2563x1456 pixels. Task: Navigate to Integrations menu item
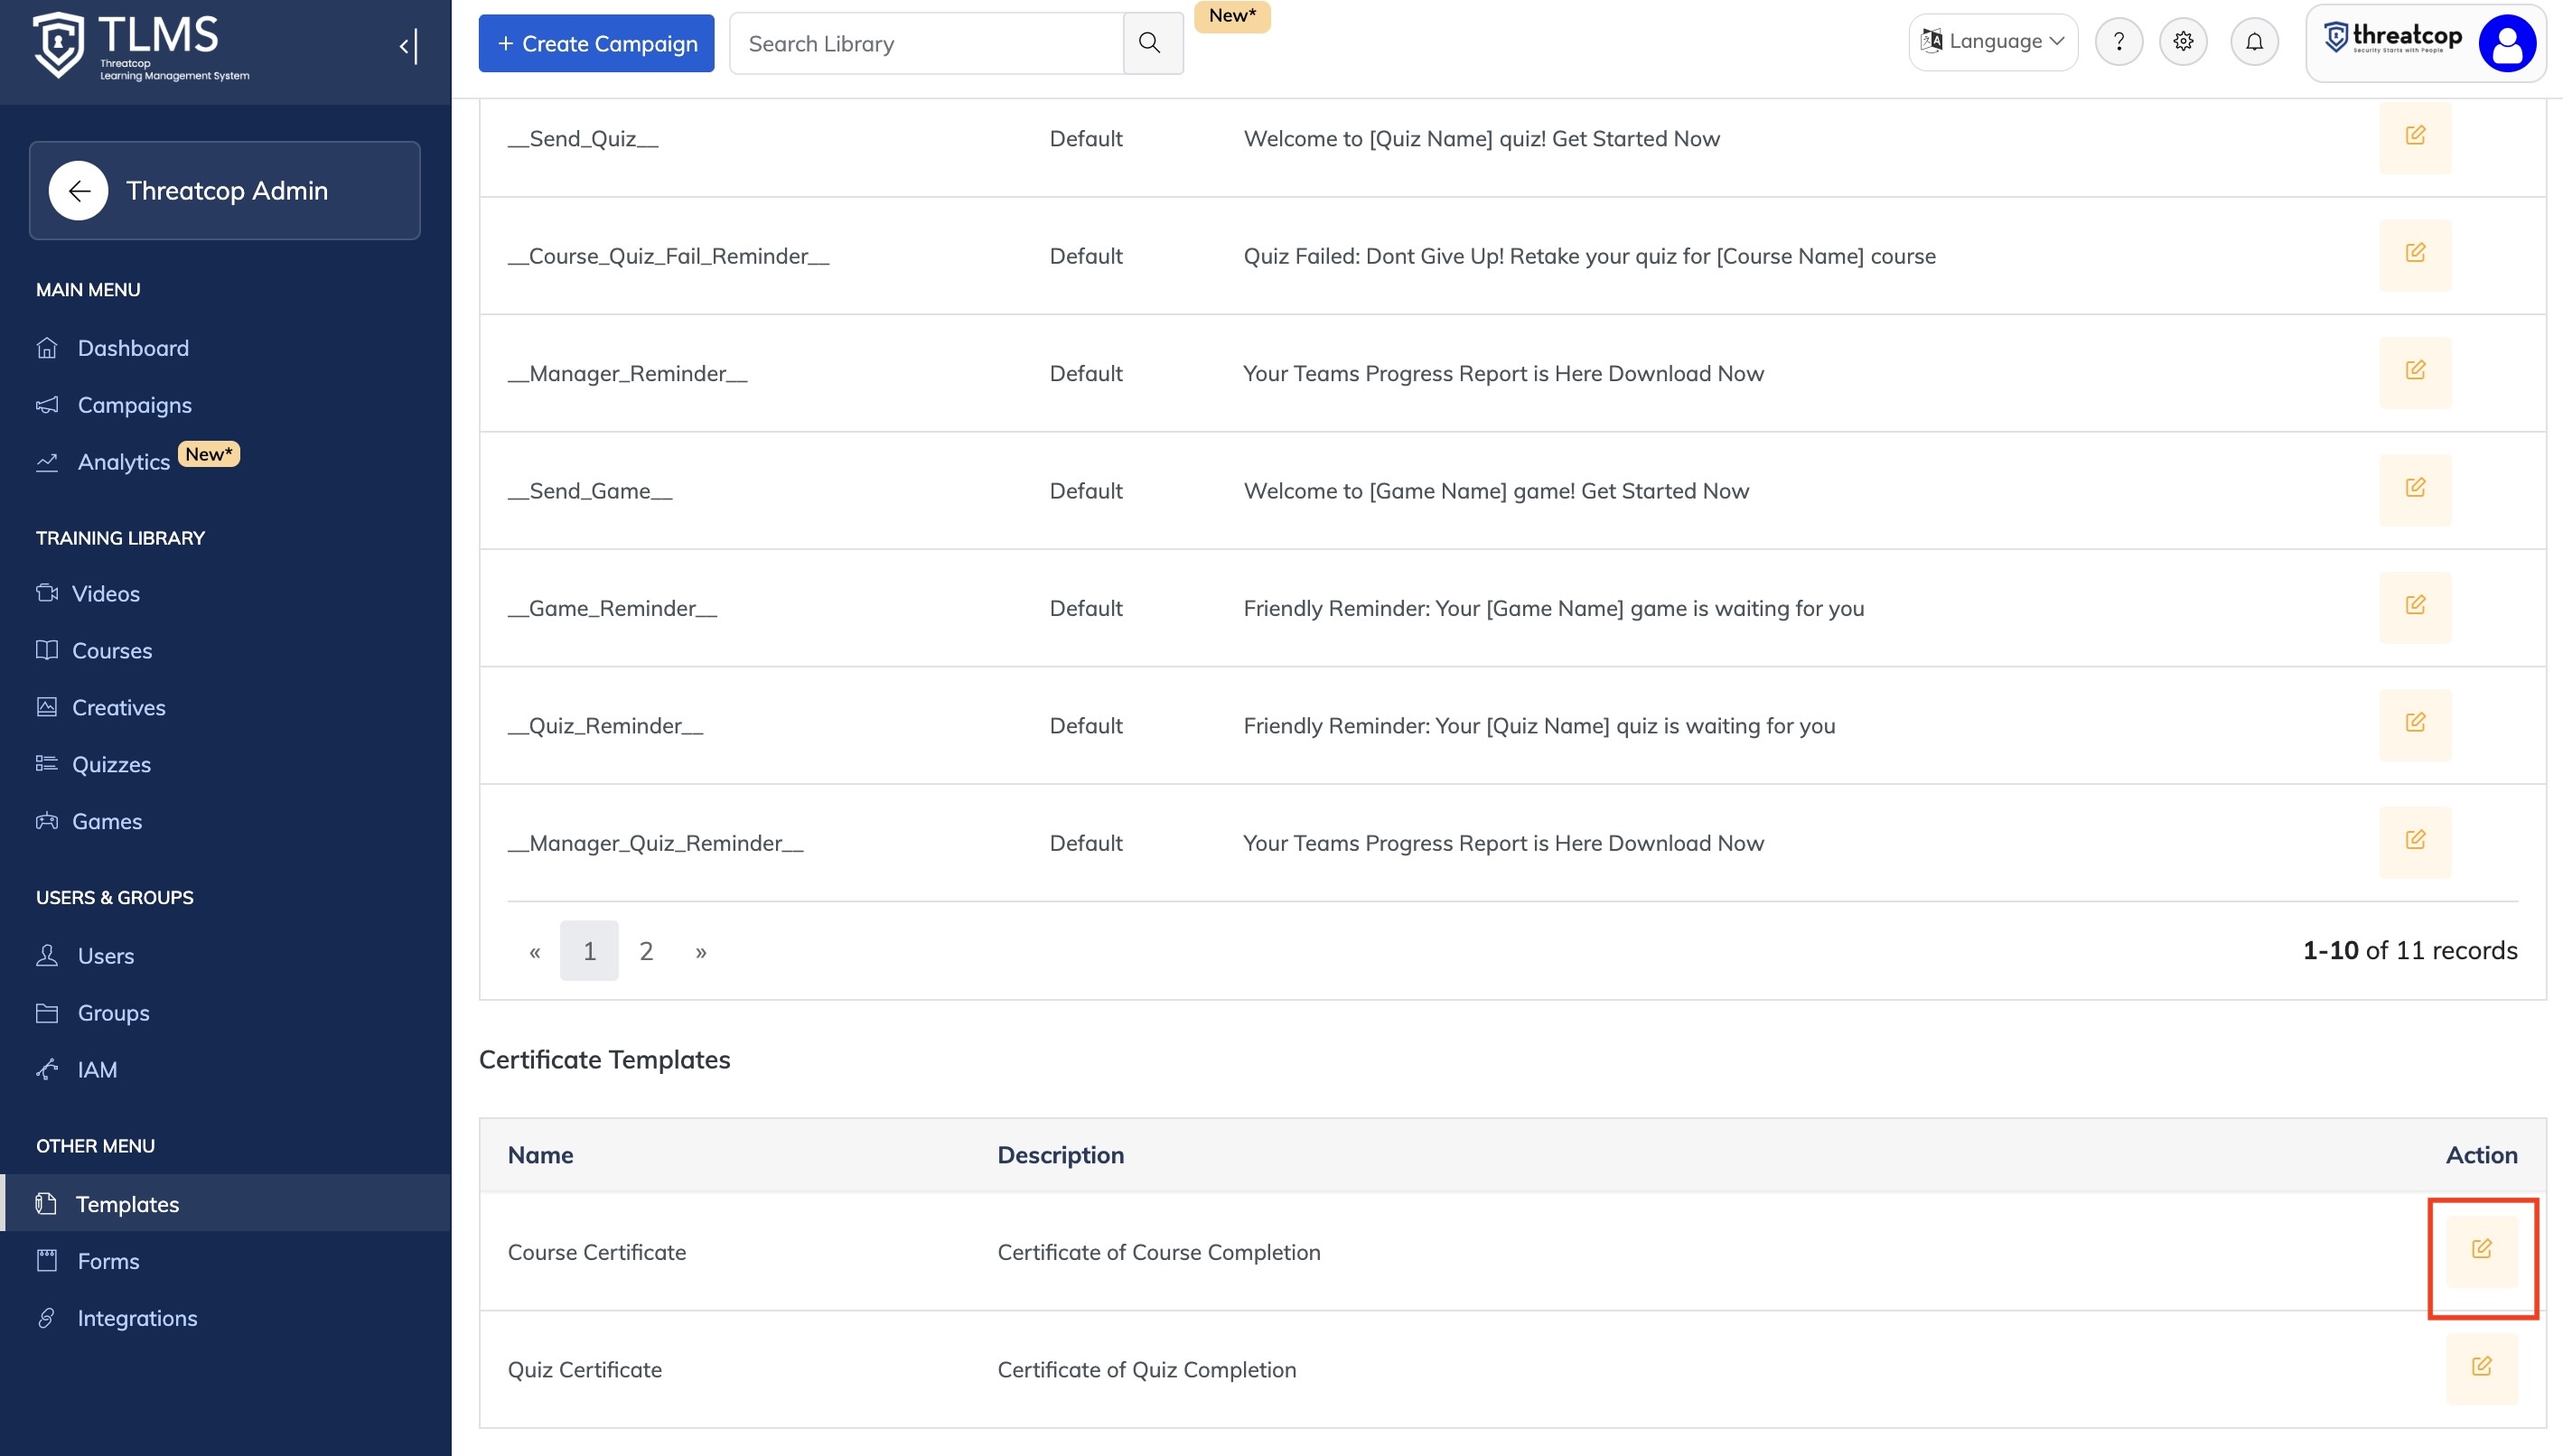pos(137,1318)
